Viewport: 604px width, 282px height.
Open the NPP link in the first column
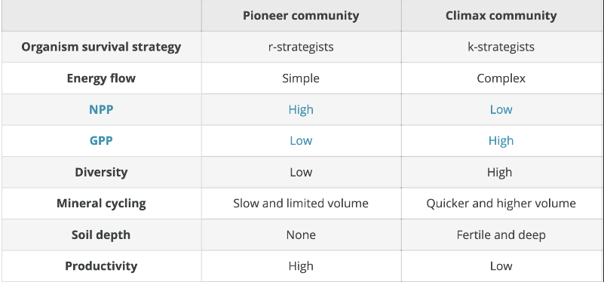(101, 109)
